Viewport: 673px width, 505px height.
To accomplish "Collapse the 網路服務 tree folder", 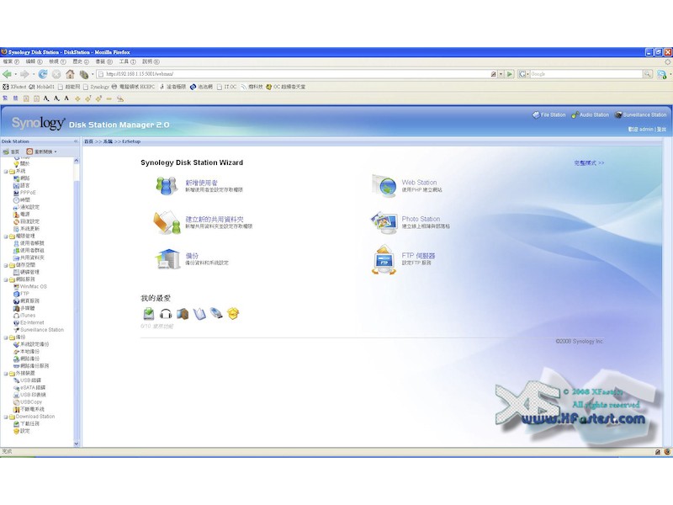I will tap(6, 279).
